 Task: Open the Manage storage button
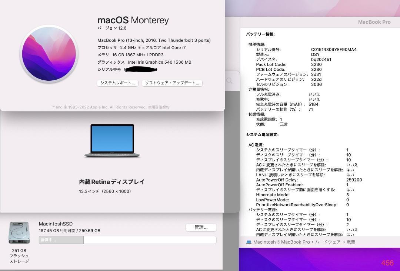(x=201, y=227)
